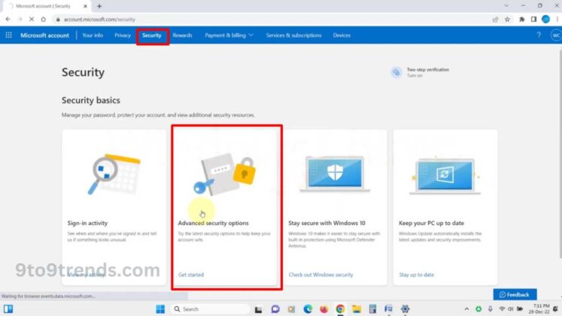The height and width of the screenshot is (316, 562).
Task: Click the Advanced security options illustration
Action: pyautogui.click(x=224, y=175)
